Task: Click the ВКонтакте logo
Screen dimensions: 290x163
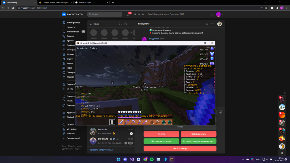Action: coord(72,14)
